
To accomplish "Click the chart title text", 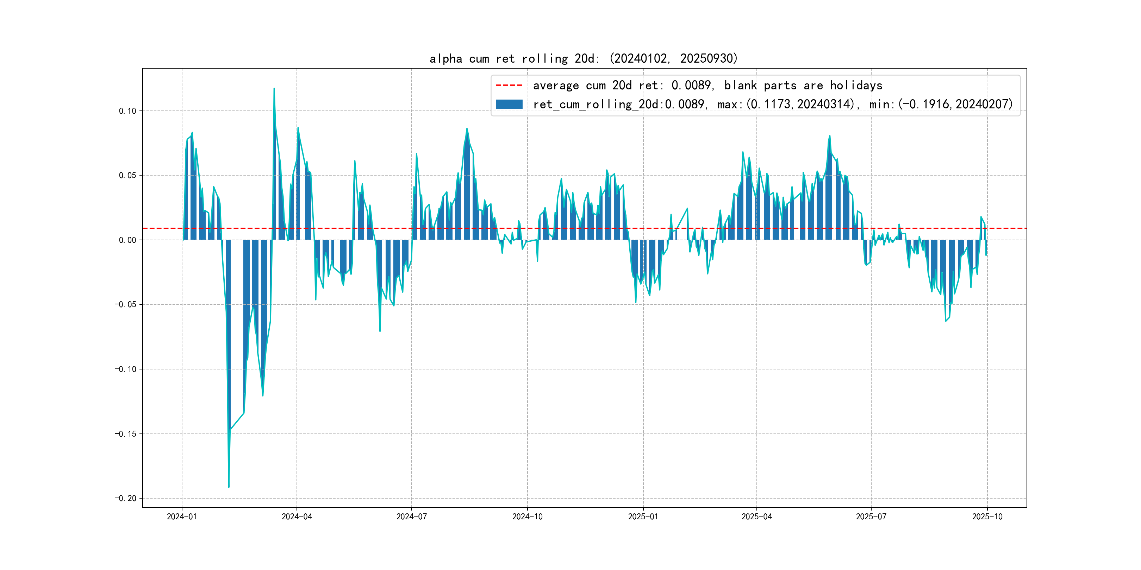I will coord(583,58).
